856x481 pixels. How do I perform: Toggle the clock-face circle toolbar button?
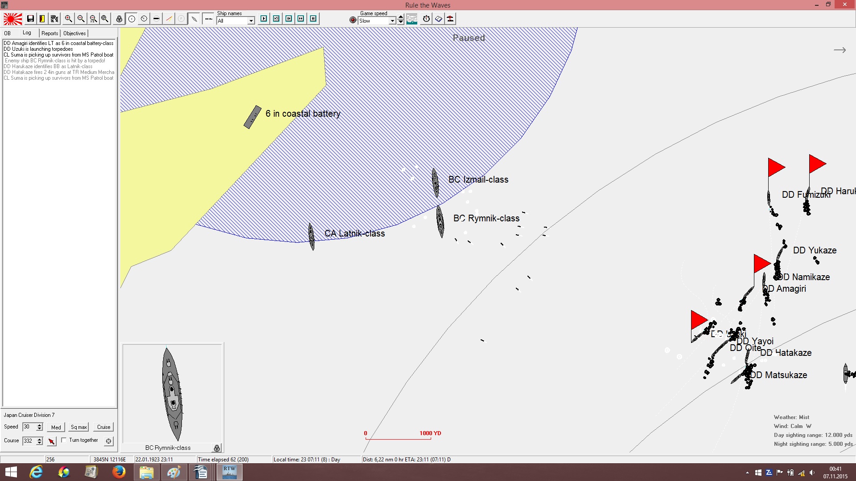pos(144,19)
